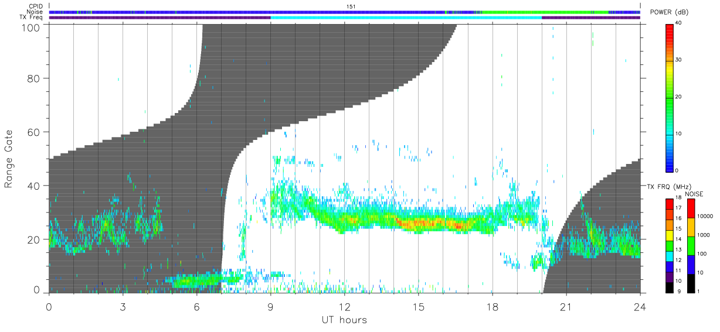Click the red high-power backscatter band near 15 UT

click(x=431, y=223)
